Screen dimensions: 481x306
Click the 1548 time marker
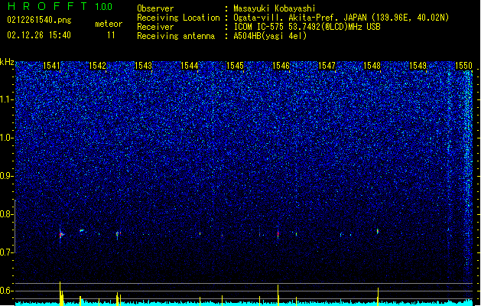click(x=372, y=66)
